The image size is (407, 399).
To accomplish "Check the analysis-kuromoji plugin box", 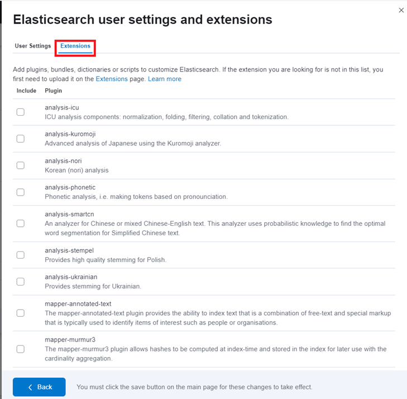I will [21, 139].
